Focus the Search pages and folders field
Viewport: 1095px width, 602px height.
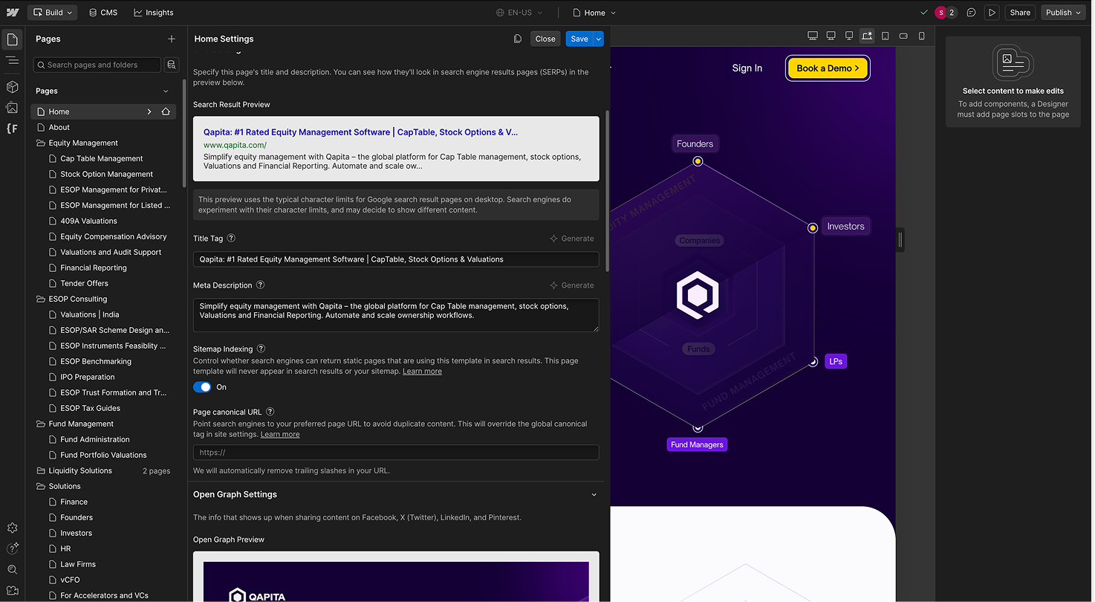[x=97, y=65]
